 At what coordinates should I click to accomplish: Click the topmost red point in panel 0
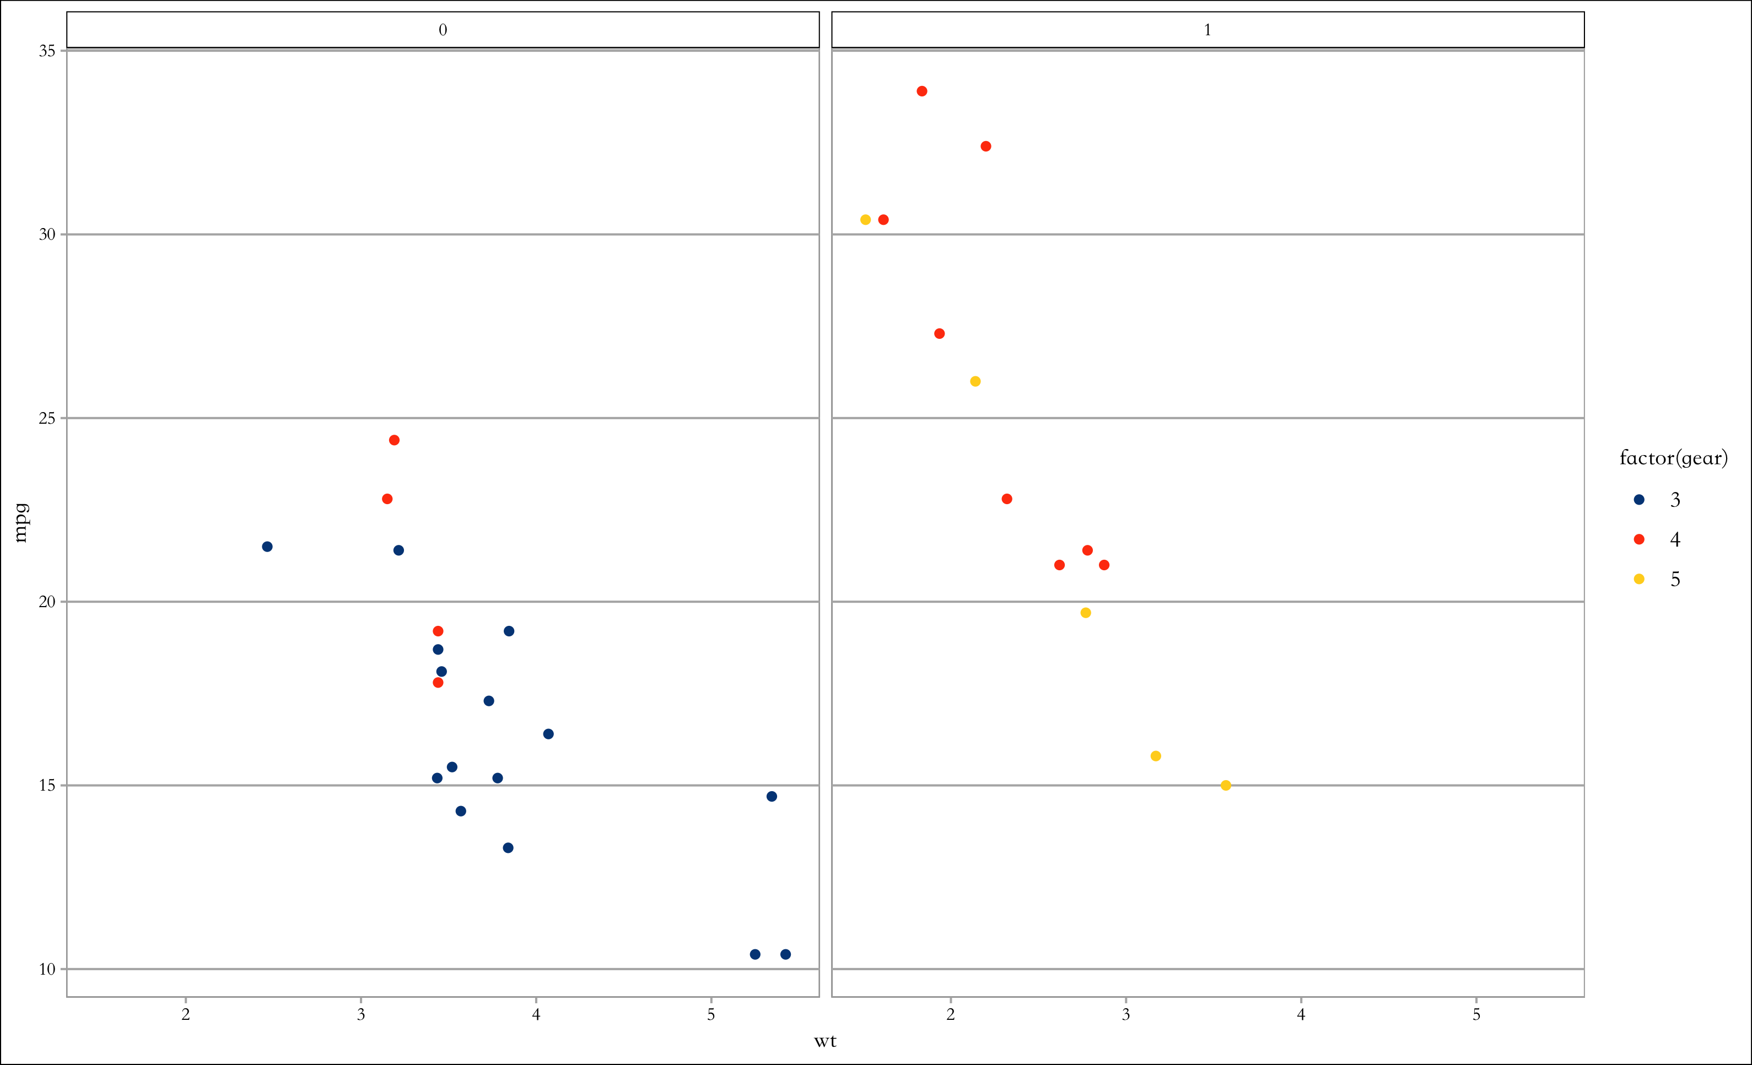tap(395, 440)
